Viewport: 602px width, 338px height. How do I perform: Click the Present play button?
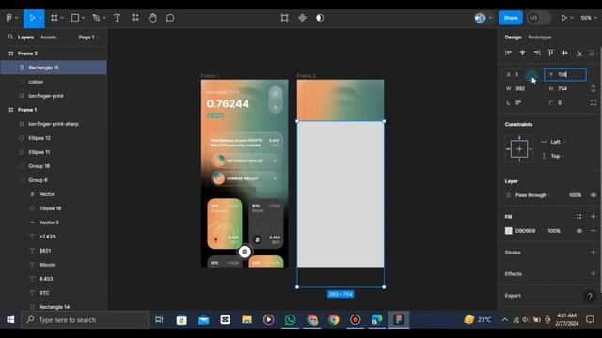(x=563, y=18)
